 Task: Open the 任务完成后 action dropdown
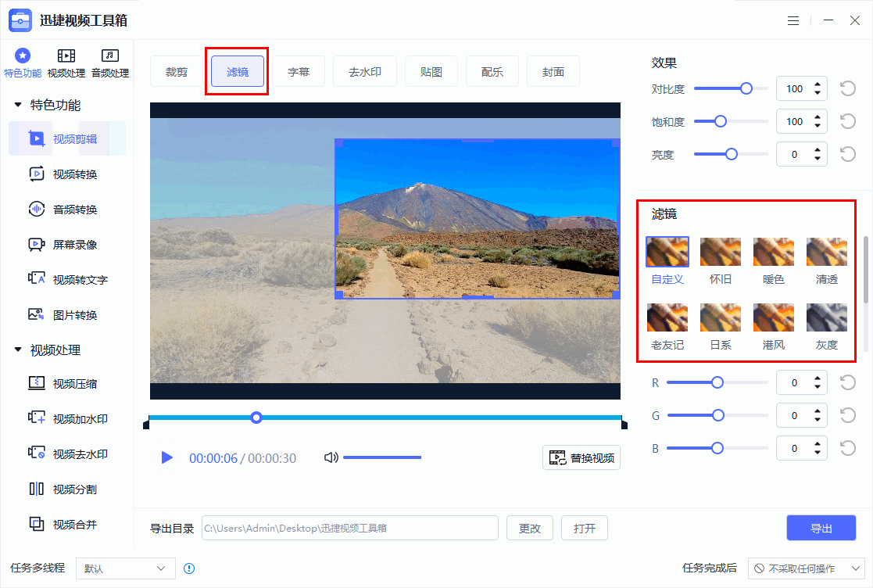pyautogui.click(x=807, y=568)
